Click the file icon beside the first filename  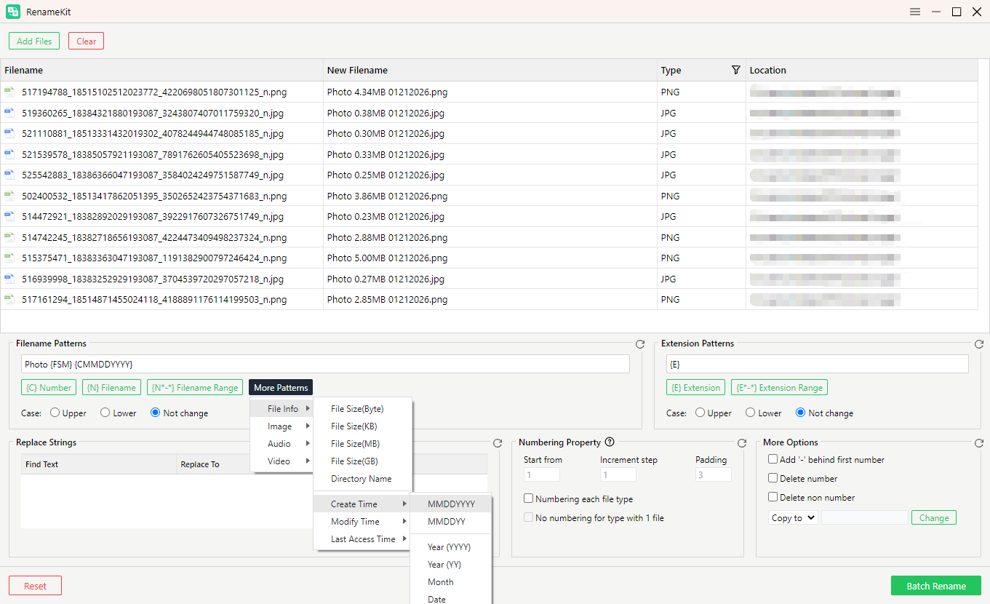(x=9, y=92)
